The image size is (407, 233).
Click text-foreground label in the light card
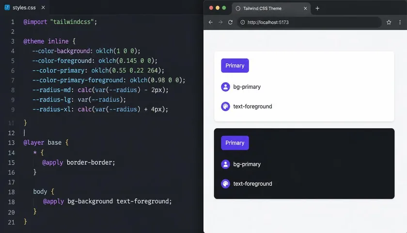[252, 106]
